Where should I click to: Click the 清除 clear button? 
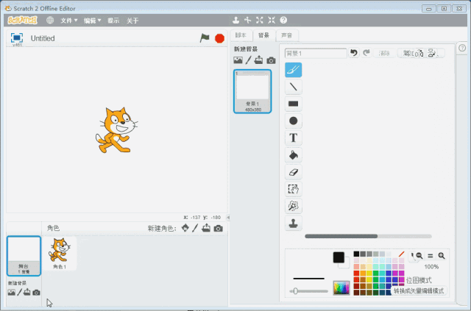coord(384,53)
